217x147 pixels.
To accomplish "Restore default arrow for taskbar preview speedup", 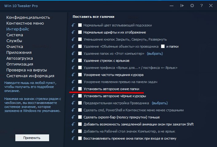I will (73, 82).
